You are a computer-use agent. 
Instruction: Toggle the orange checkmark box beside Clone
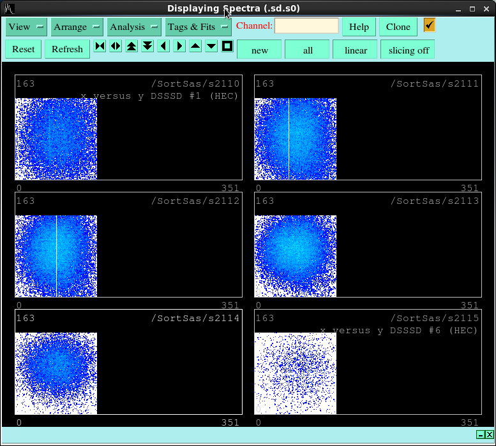point(430,25)
